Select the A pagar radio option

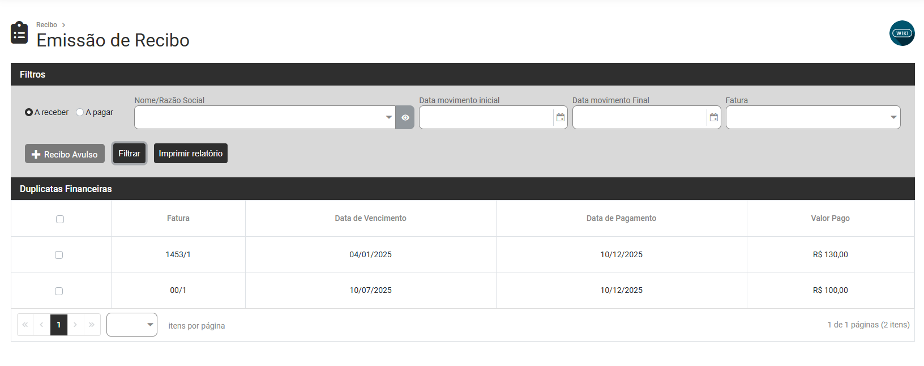click(80, 113)
